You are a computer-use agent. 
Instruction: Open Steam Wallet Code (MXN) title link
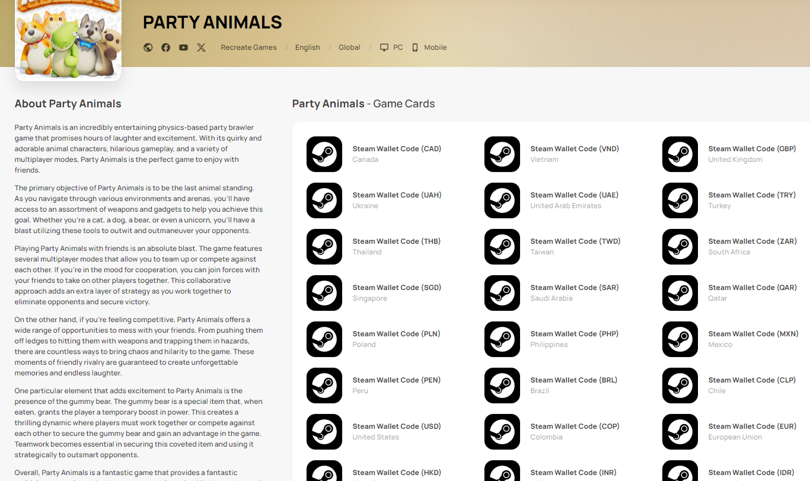(x=753, y=334)
